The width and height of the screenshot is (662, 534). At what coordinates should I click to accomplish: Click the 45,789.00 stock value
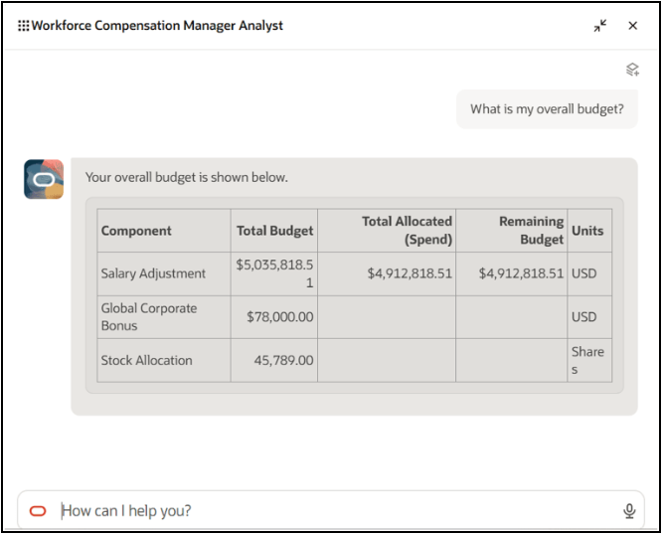coord(283,360)
